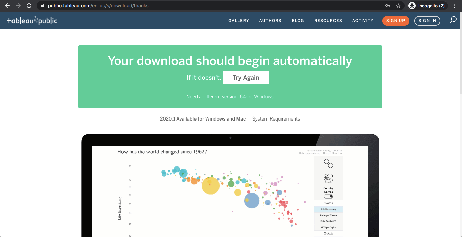
Task: Click the Try Again button
Action: pos(246,78)
